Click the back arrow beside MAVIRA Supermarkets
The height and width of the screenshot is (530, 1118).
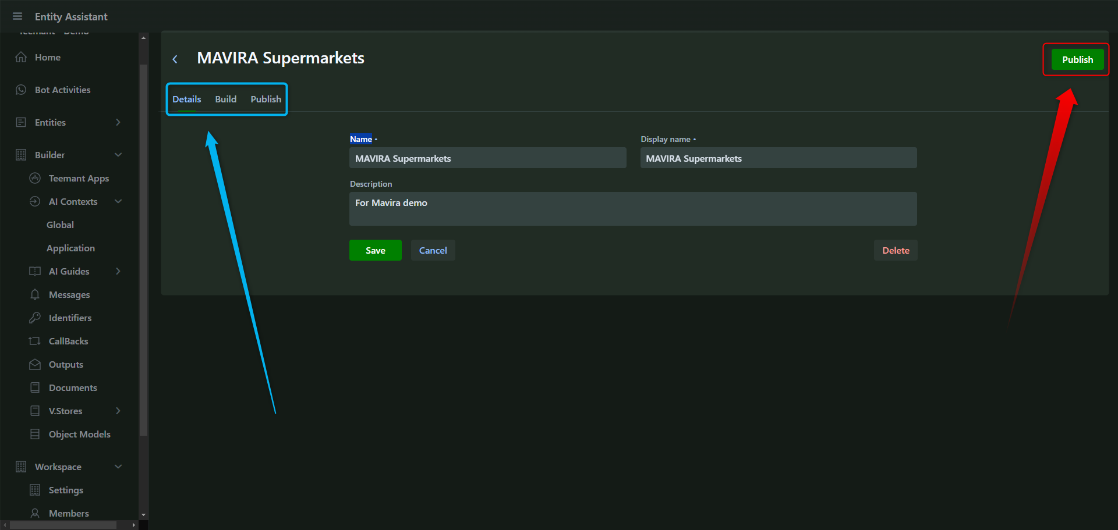[x=175, y=59]
